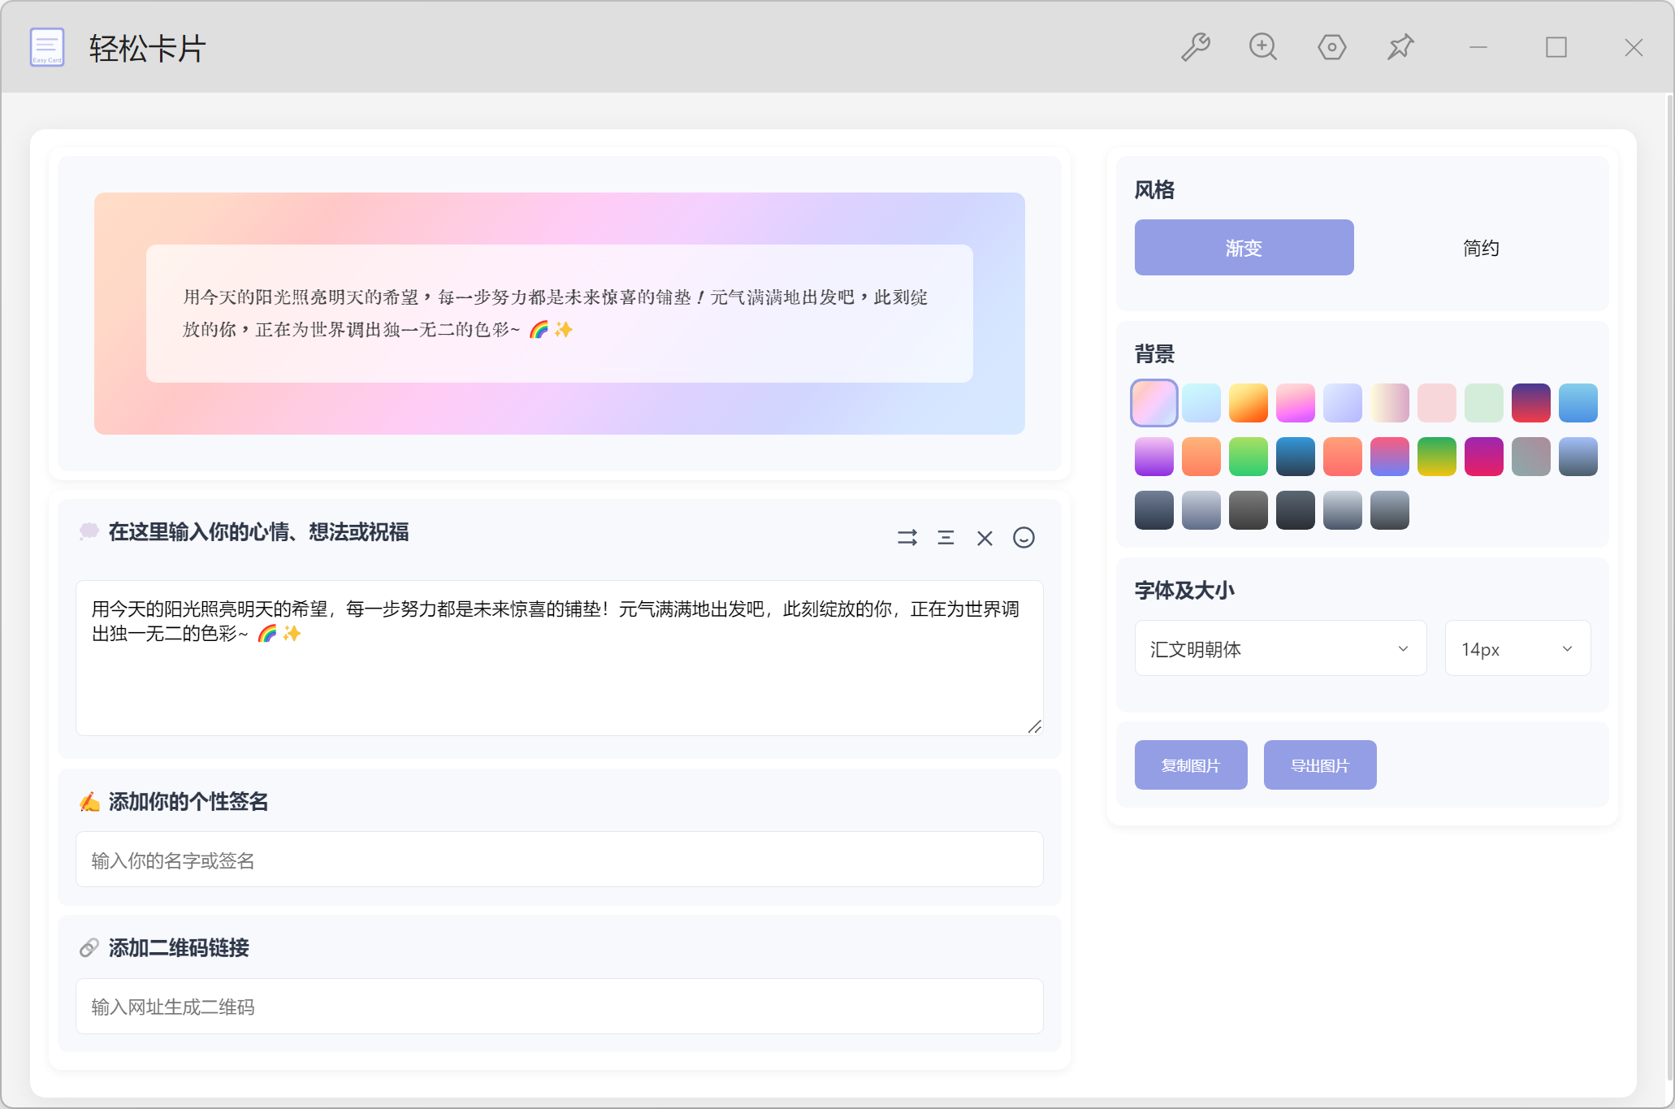
Task: Click the center-align text icon
Action: pos(946,538)
